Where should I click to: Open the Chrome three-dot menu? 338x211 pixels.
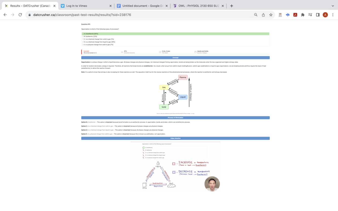333,15
